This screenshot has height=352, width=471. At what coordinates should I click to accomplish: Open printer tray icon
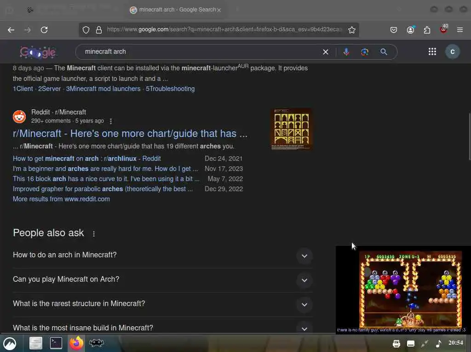point(396,343)
